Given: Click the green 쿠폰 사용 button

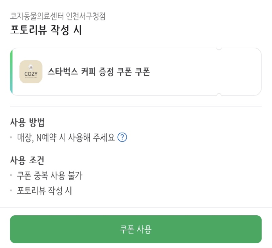Looking at the screenshot, I should pyautogui.click(x=136, y=229).
